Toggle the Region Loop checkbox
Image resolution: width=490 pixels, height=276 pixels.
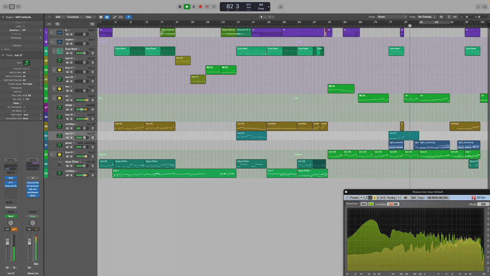pyautogui.click(x=24, y=26)
